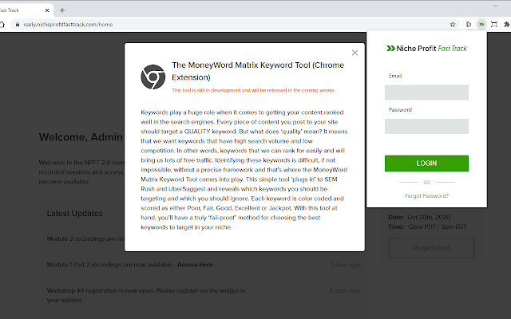The image size is (511, 319).
Task: Click the Niche Profit Fast Track extension icon
Action: click(x=481, y=25)
